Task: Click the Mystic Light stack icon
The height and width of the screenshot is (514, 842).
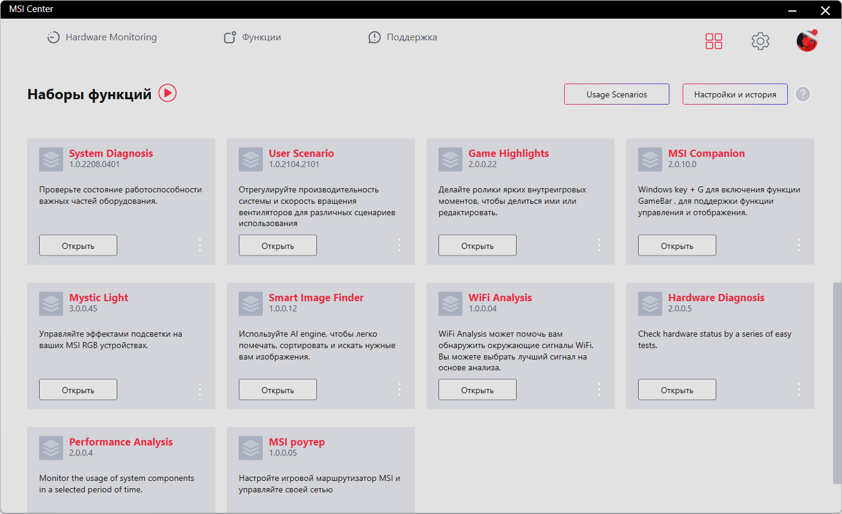Action: click(x=51, y=304)
